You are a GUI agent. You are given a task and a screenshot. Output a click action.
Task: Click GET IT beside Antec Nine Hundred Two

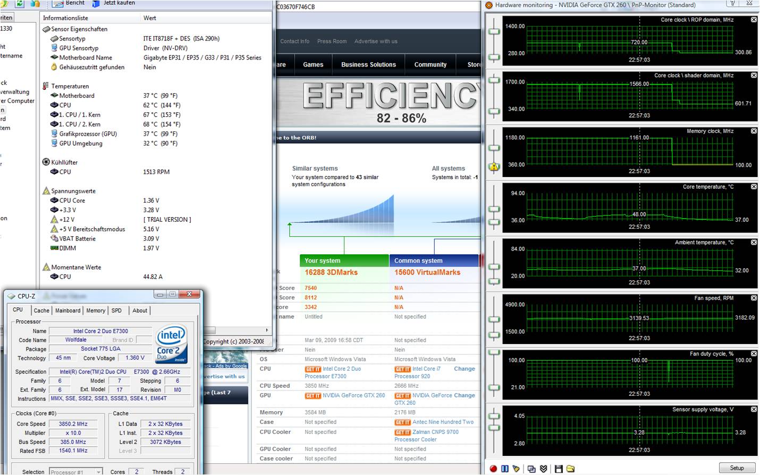pyautogui.click(x=403, y=422)
